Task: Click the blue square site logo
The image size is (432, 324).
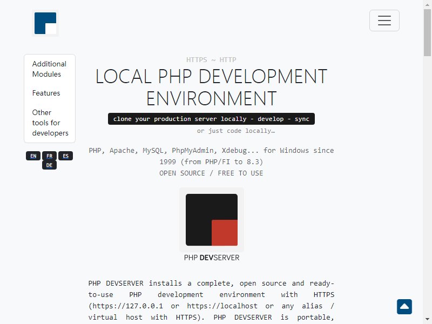Action: (45, 23)
